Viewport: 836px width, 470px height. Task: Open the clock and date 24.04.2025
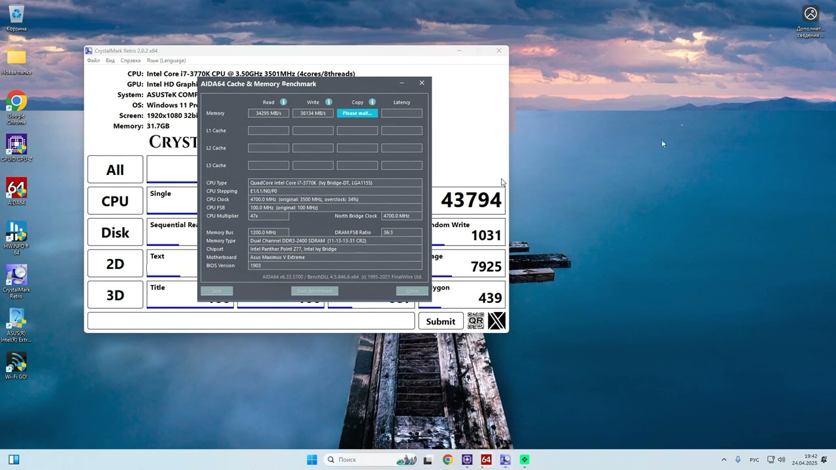coord(805,460)
